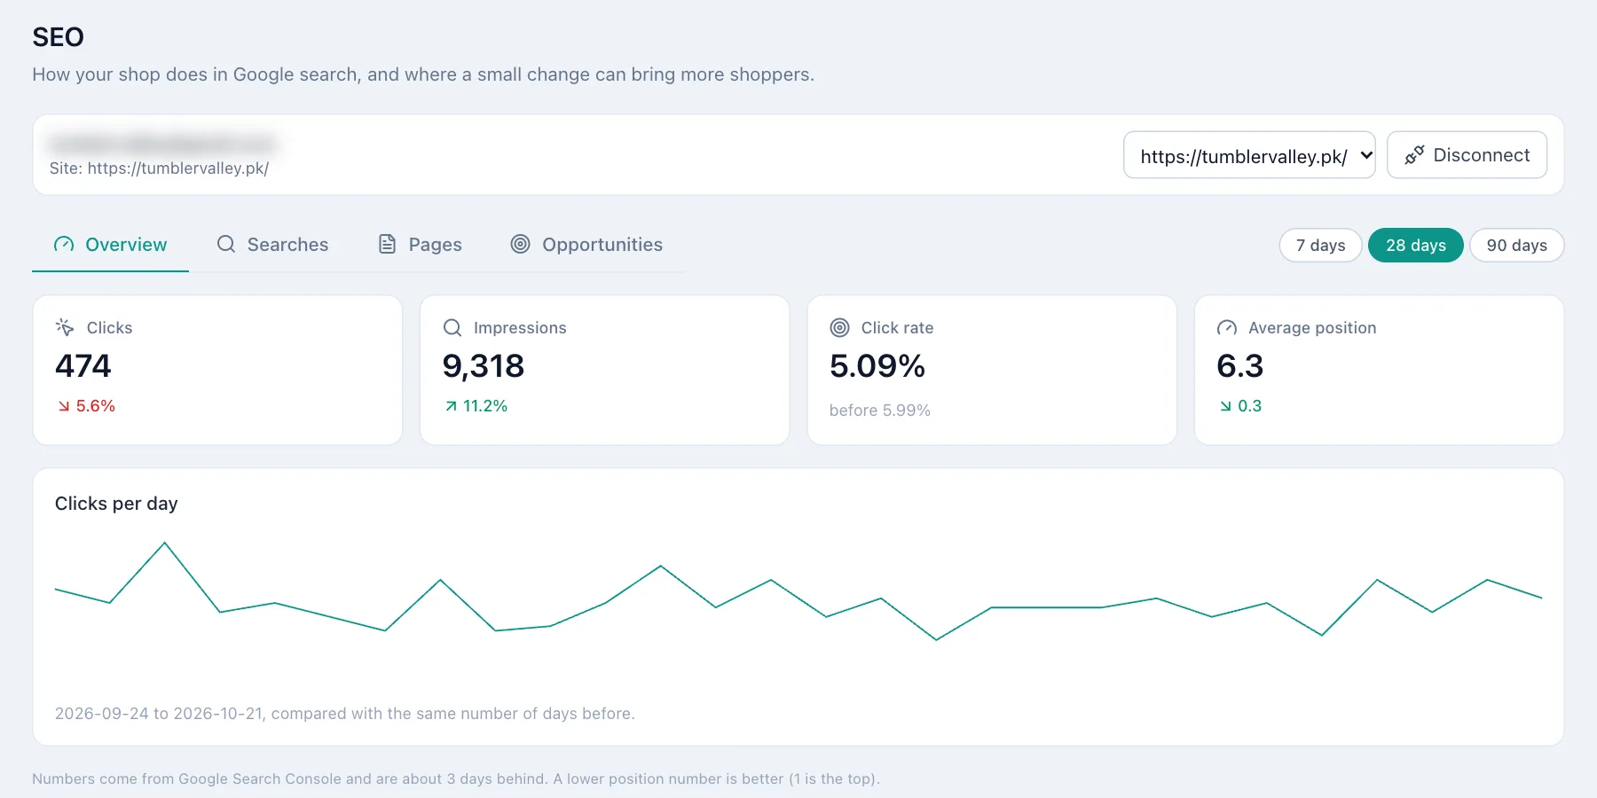The width and height of the screenshot is (1597, 798).
Task: Click the 'before 5.99%' text
Action: tap(880, 411)
